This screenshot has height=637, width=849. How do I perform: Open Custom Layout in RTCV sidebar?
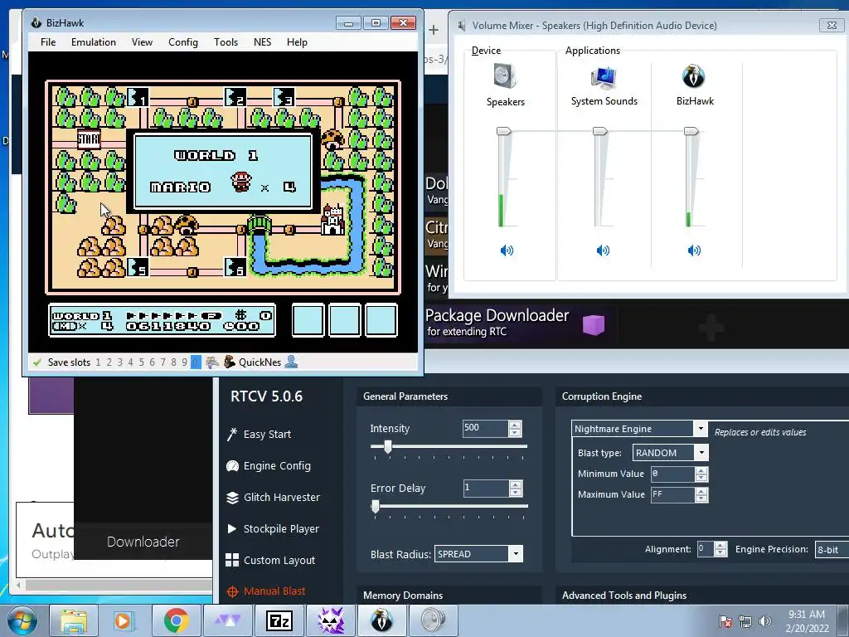(x=270, y=560)
